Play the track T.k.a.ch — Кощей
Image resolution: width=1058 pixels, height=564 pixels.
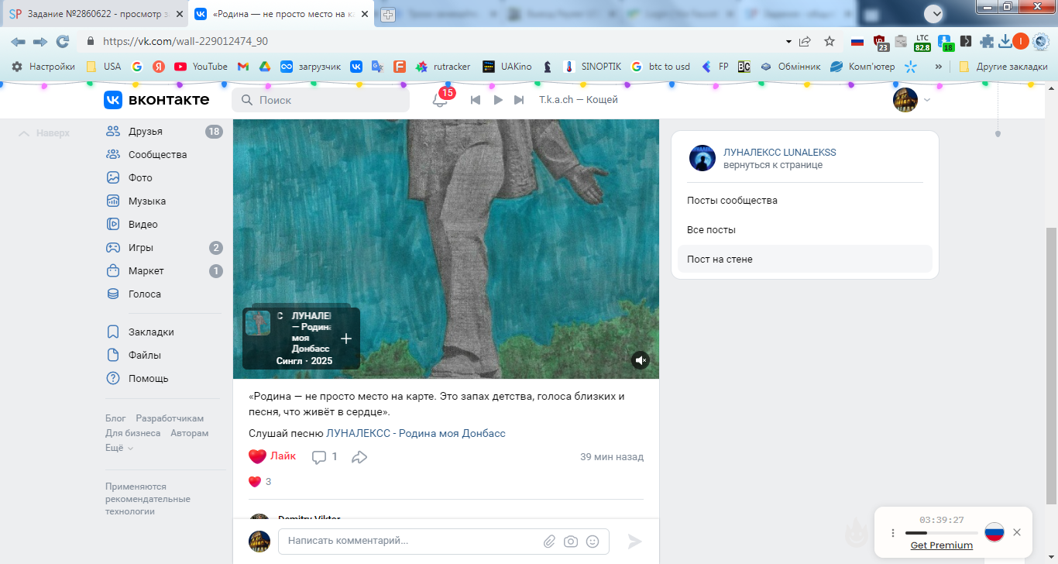point(498,100)
